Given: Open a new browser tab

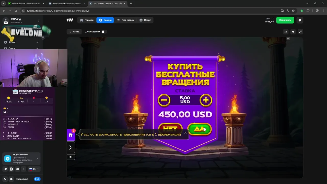Looking at the screenshot, I should pyautogui.click(x=131, y=4).
